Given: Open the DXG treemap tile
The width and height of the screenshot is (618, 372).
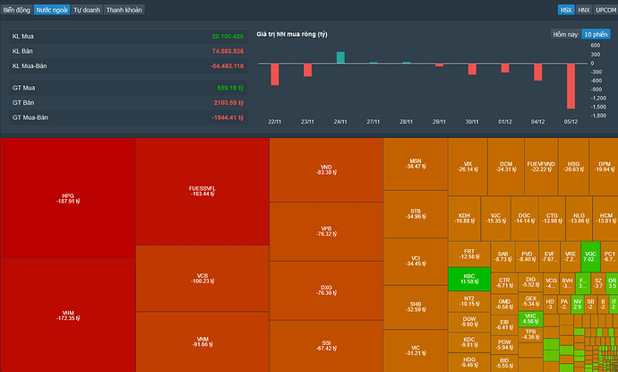Looking at the screenshot, I should pyautogui.click(x=326, y=290).
